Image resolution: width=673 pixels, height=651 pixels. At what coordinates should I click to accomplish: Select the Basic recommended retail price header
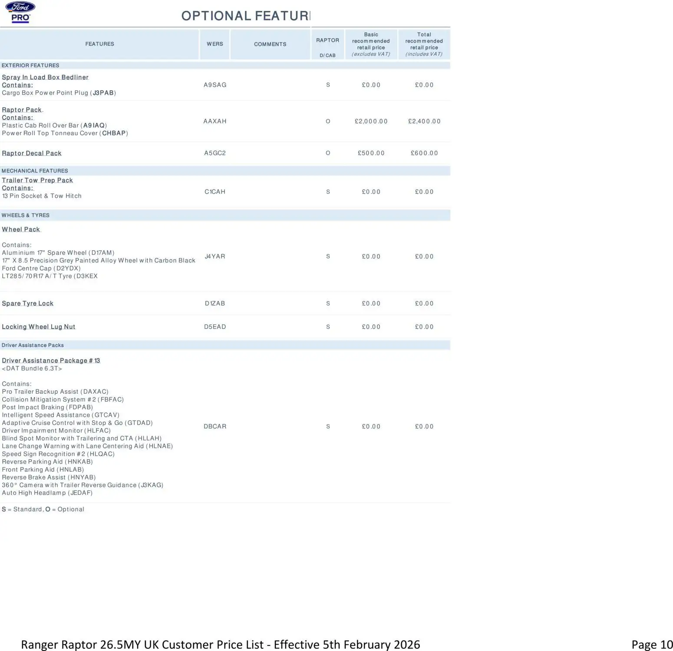pyautogui.click(x=371, y=44)
